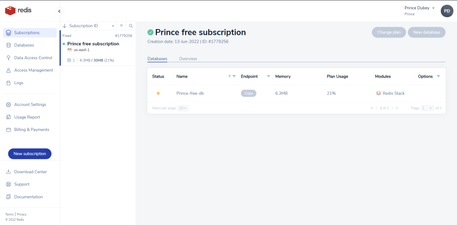Click the New subscription button
Image resolution: width=457 pixels, height=225 pixels.
[x=30, y=154]
